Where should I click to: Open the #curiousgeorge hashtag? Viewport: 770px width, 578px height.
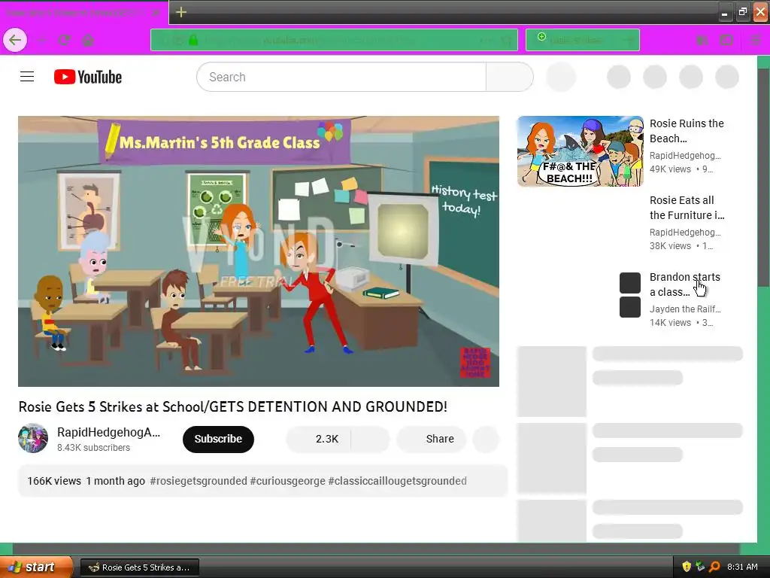tap(287, 481)
